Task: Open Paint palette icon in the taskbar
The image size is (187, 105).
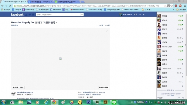Action: (63, 102)
